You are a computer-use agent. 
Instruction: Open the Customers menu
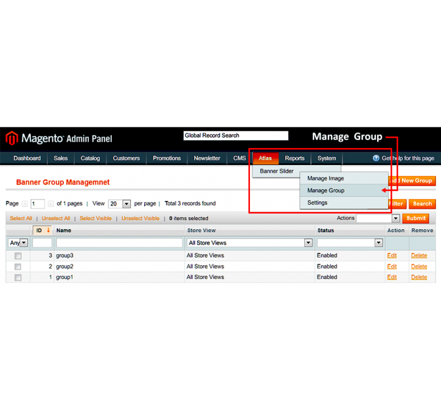point(127,158)
